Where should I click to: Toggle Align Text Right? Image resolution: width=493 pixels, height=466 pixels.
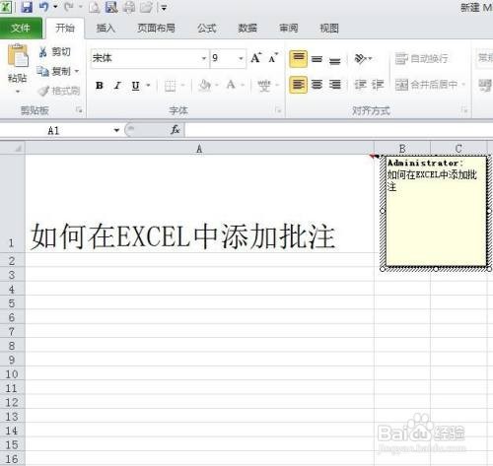(335, 85)
